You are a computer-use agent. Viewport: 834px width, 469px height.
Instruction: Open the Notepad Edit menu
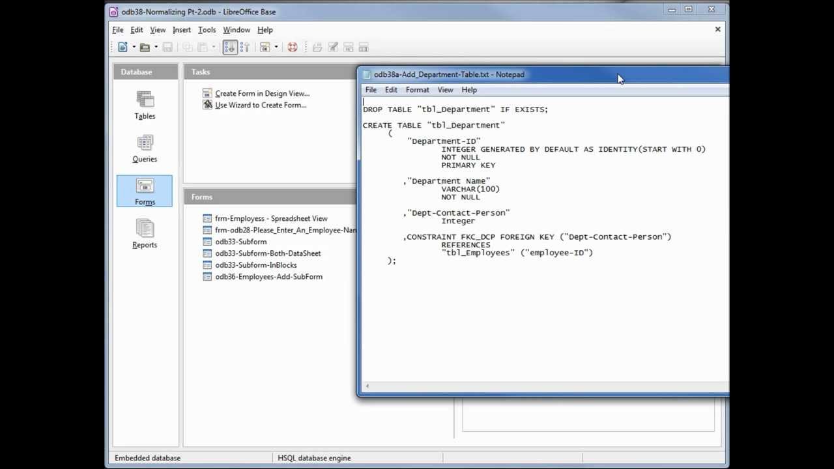(391, 90)
